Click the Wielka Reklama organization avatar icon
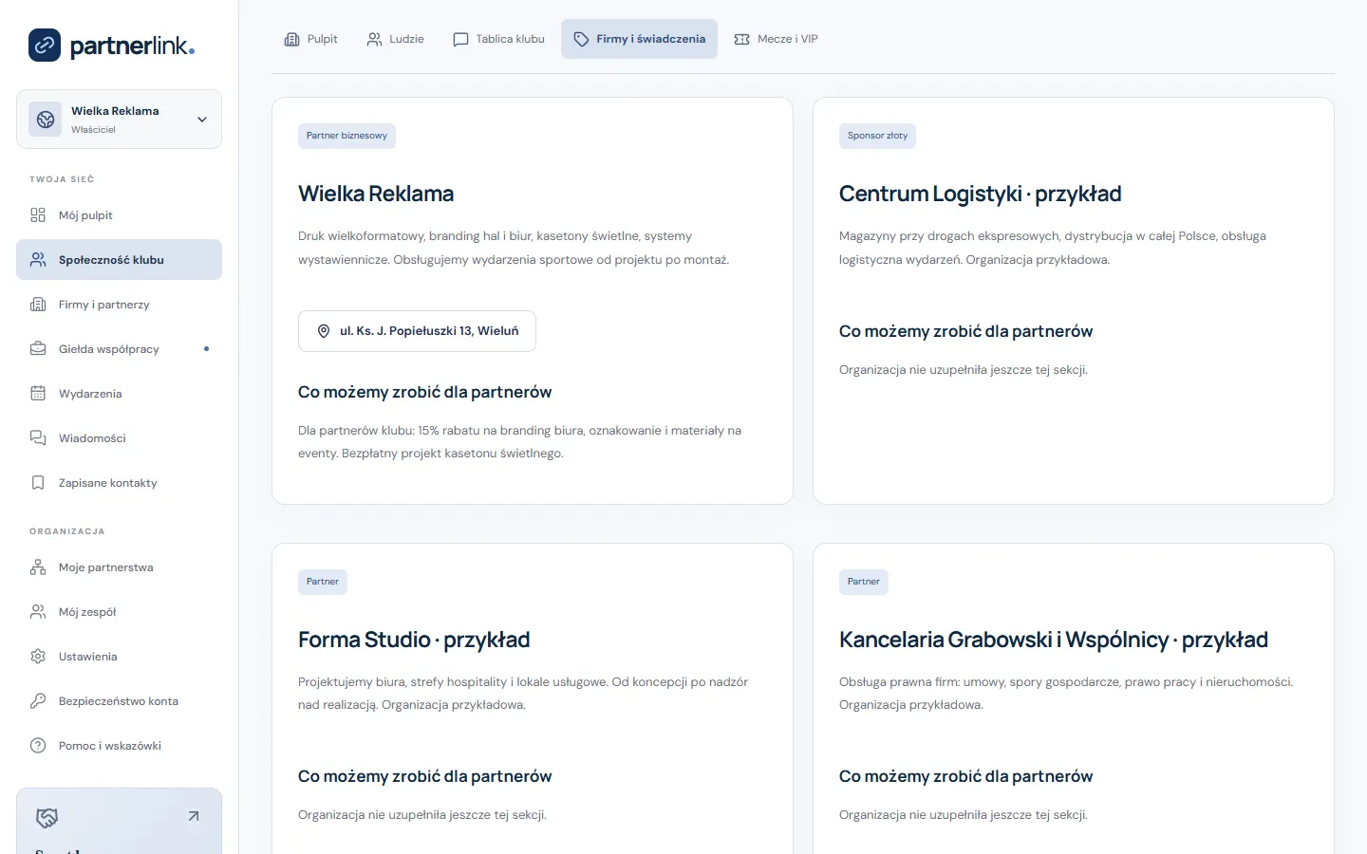Image resolution: width=1367 pixels, height=854 pixels. (46, 120)
